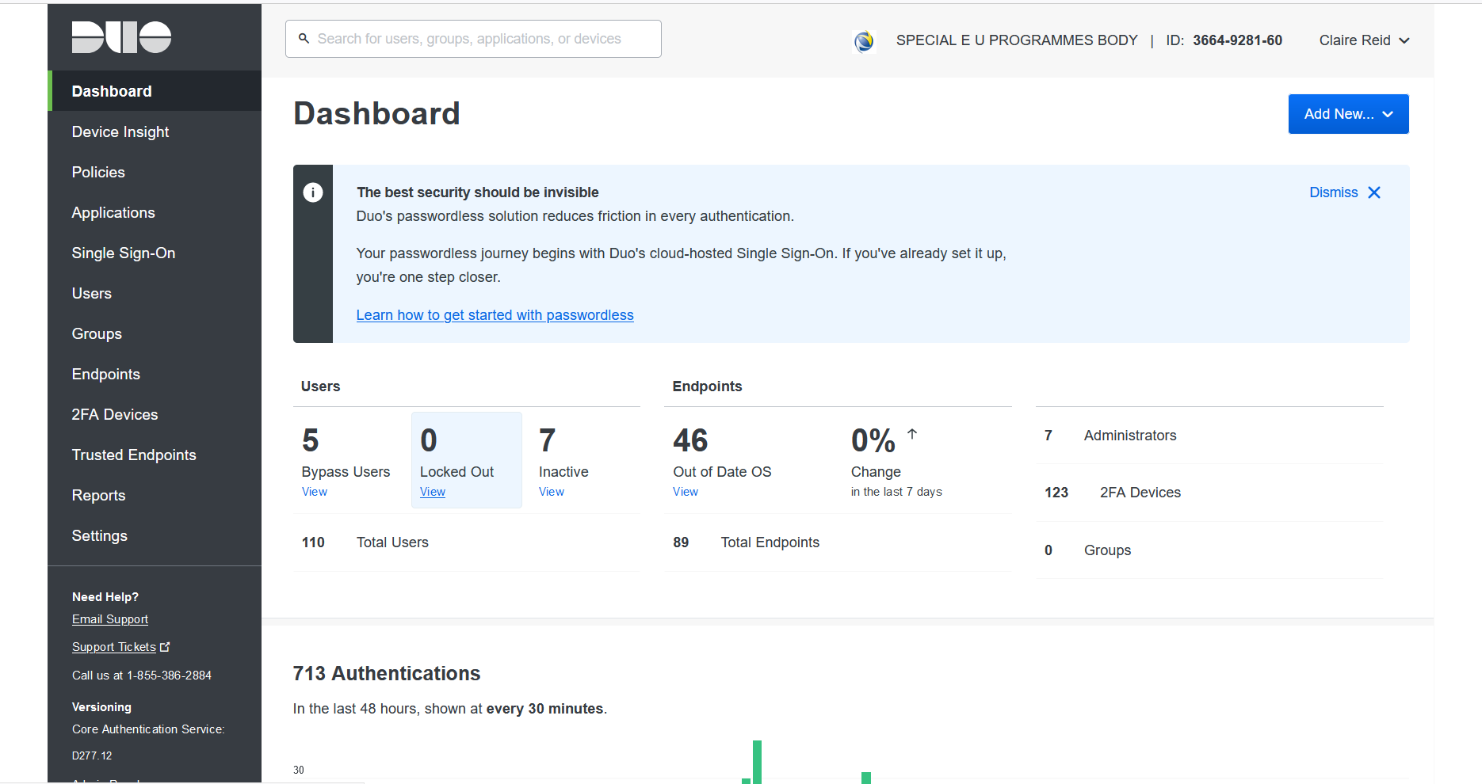Screen dimensions: 1482x784
Task: Click the Email Support link
Action: [110, 619]
